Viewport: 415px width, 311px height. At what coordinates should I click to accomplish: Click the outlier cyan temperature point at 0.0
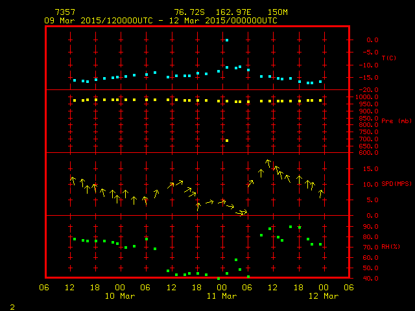pos(227,40)
